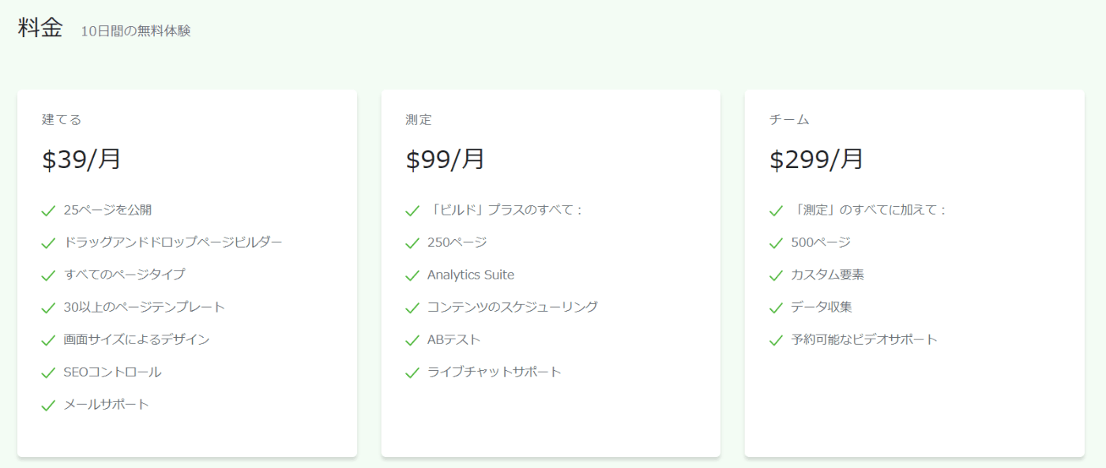This screenshot has width=1106, height=468.
Task: Click the チーム plan title
Action: click(x=789, y=120)
